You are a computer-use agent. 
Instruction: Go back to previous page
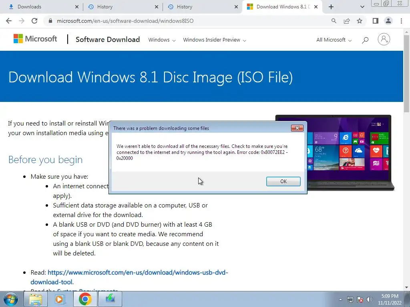(9, 21)
